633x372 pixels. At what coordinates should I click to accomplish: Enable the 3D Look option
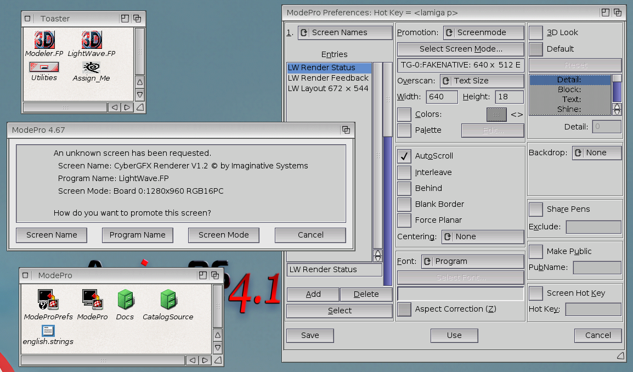click(535, 32)
